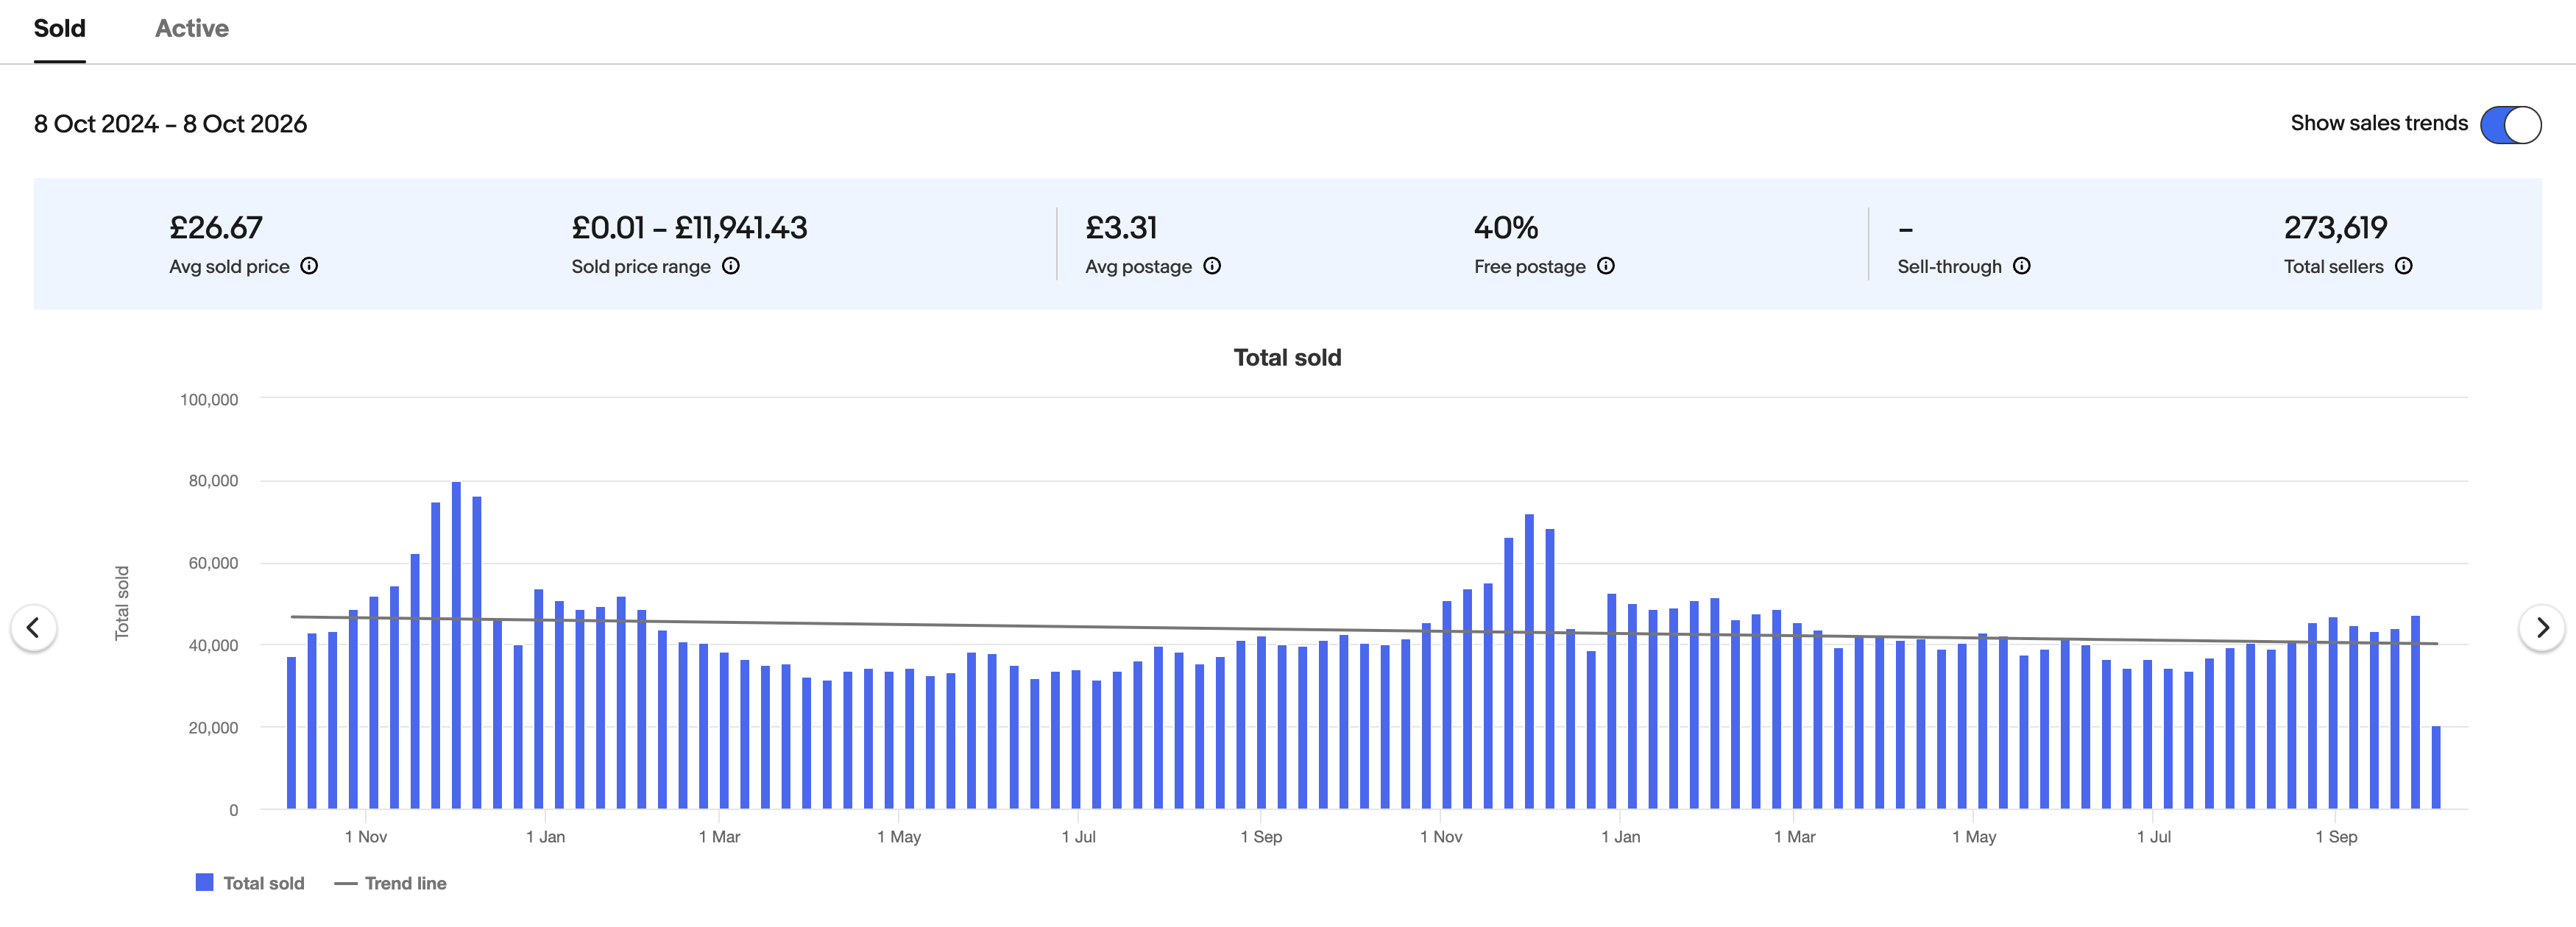Click the 1 Sep label at far right of axis
Viewport: 2576px width, 927px height.
tap(2336, 837)
